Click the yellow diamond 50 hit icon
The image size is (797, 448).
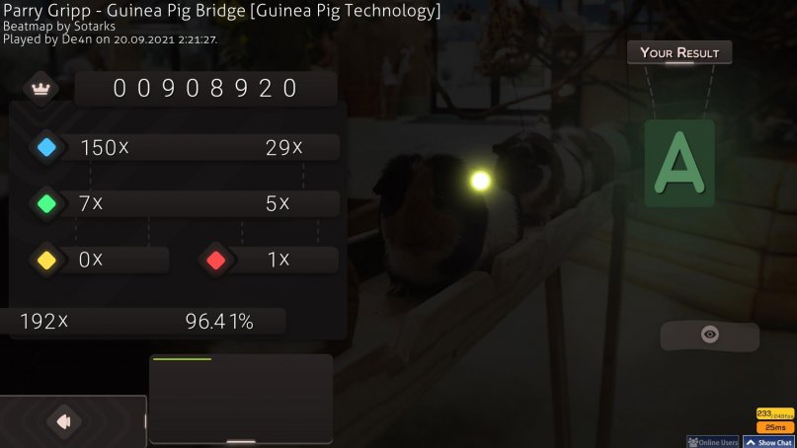(x=46, y=261)
